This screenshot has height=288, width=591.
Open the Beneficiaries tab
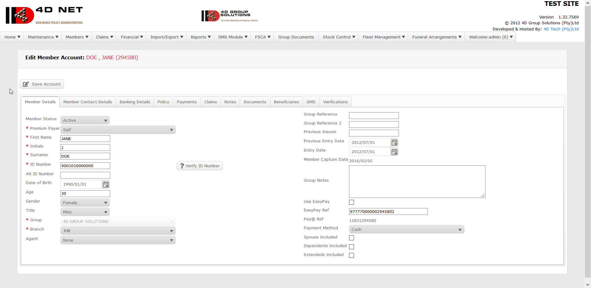(286, 102)
